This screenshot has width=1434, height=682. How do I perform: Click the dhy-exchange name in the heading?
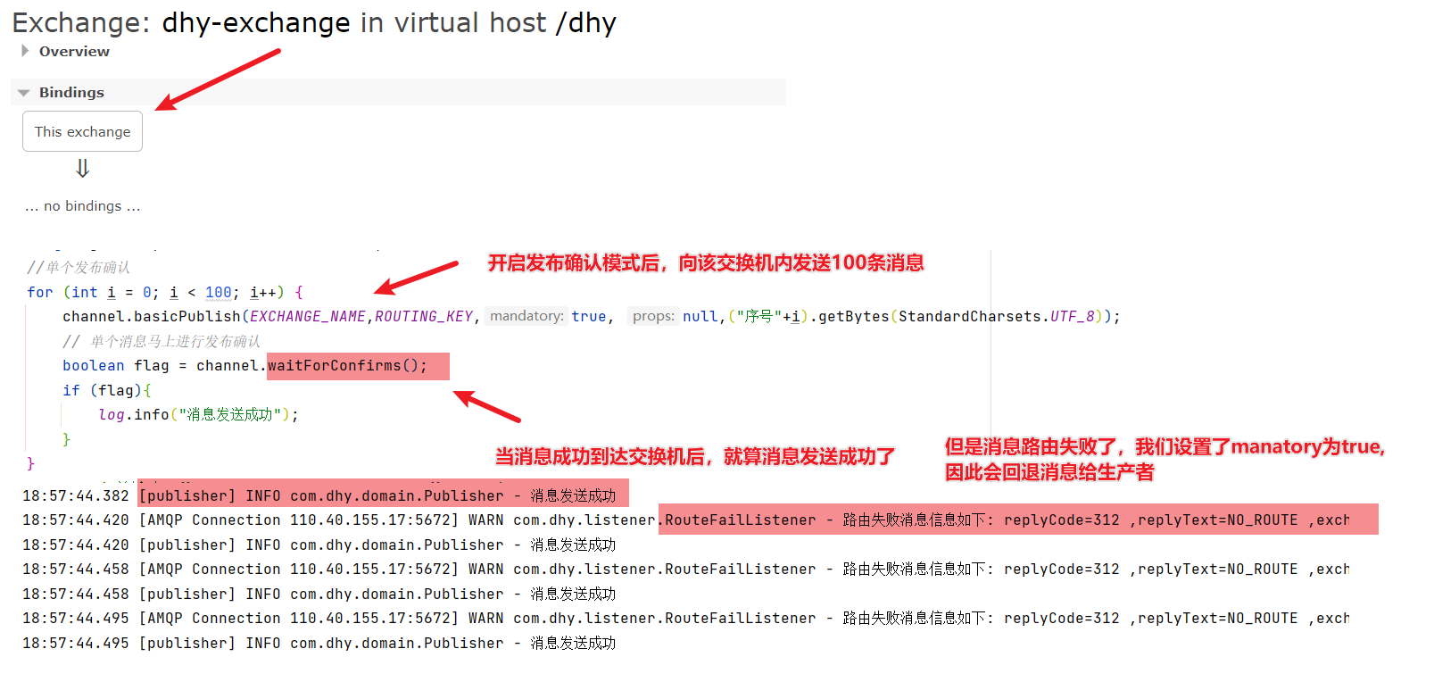pos(256,22)
